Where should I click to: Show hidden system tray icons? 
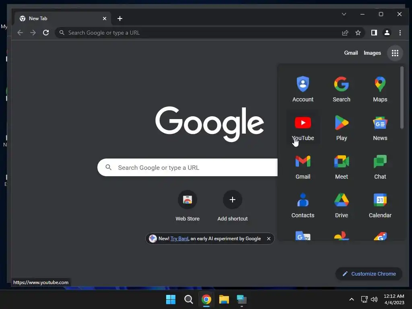coord(352,299)
